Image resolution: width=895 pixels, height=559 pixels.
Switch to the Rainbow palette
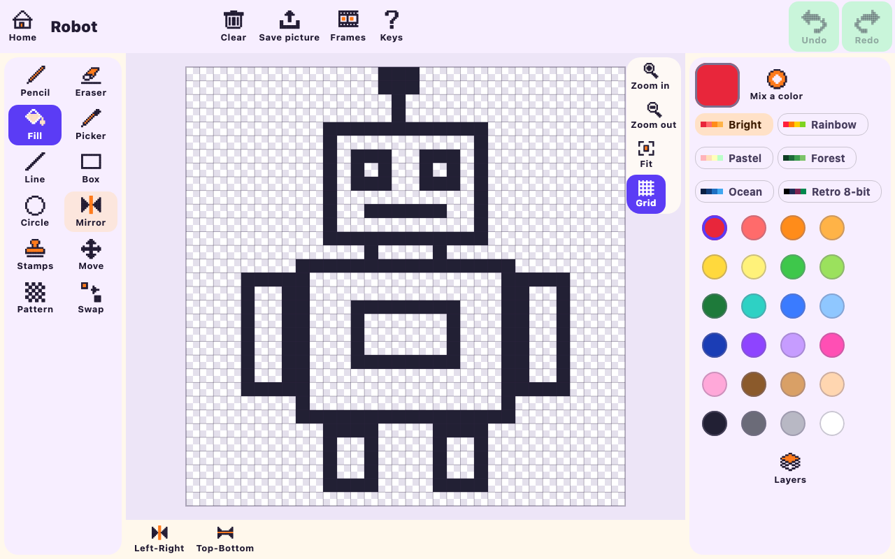(x=823, y=124)
